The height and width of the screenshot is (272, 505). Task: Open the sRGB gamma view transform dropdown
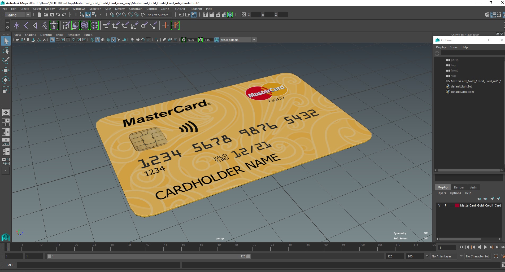238,40
